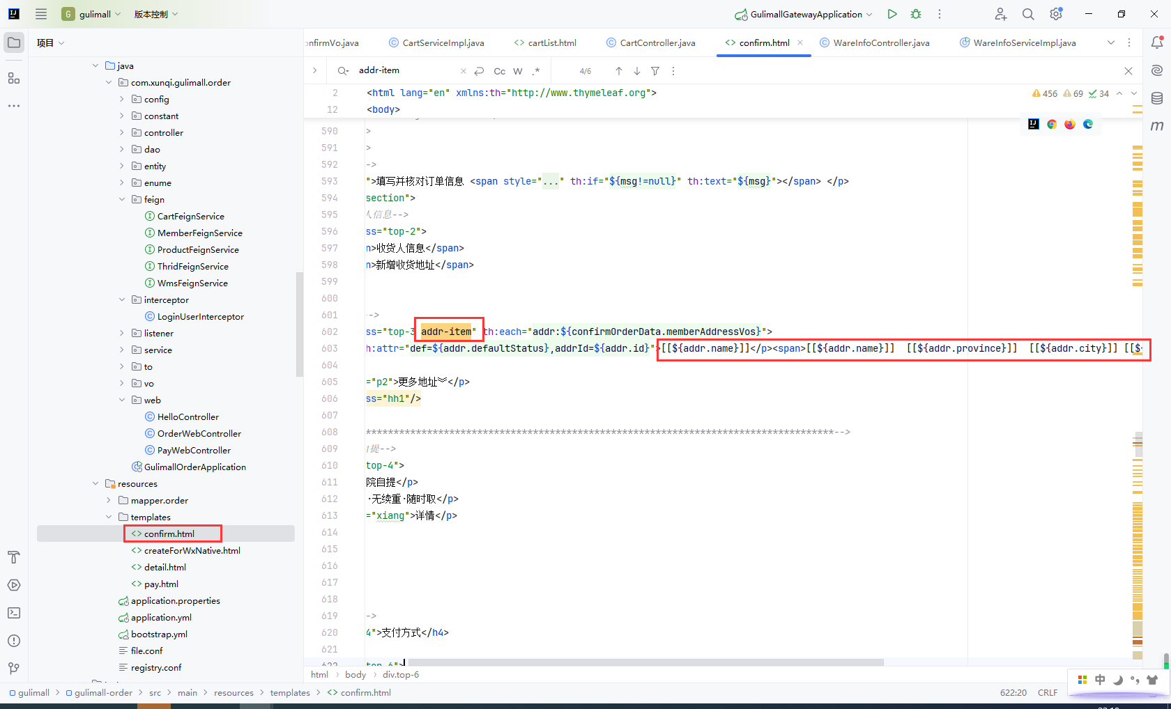Jump to next search occurrence
This screenshot has height=709, width=1171.
tap(637, 71)
